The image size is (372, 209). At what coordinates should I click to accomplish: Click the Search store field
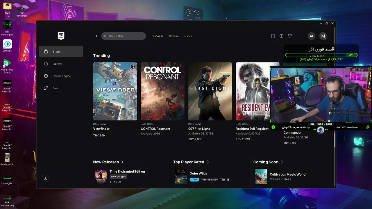click(x=124, y=36)
